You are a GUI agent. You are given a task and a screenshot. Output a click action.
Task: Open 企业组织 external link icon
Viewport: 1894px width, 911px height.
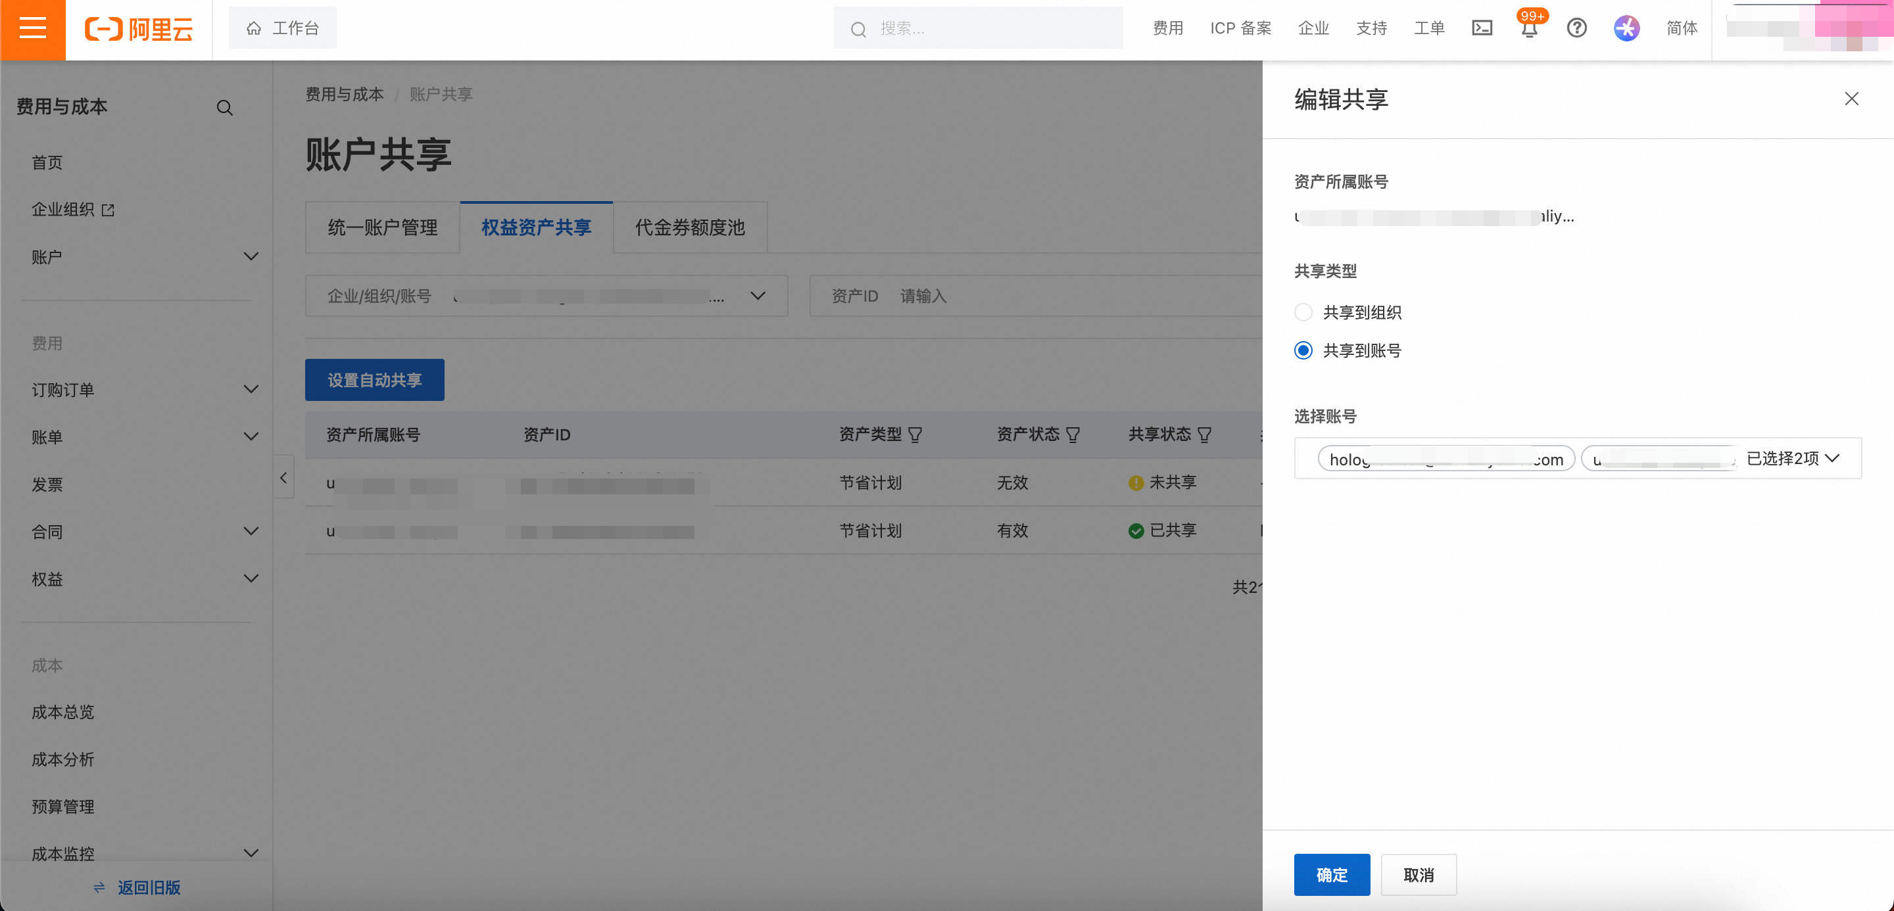pos(108,210)
